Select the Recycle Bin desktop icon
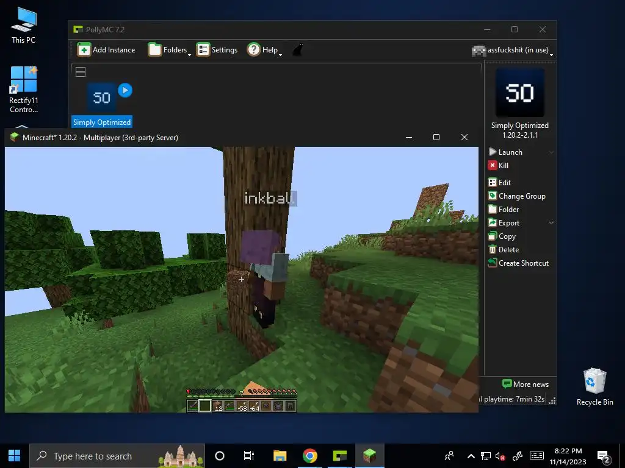 coord(594,387)
